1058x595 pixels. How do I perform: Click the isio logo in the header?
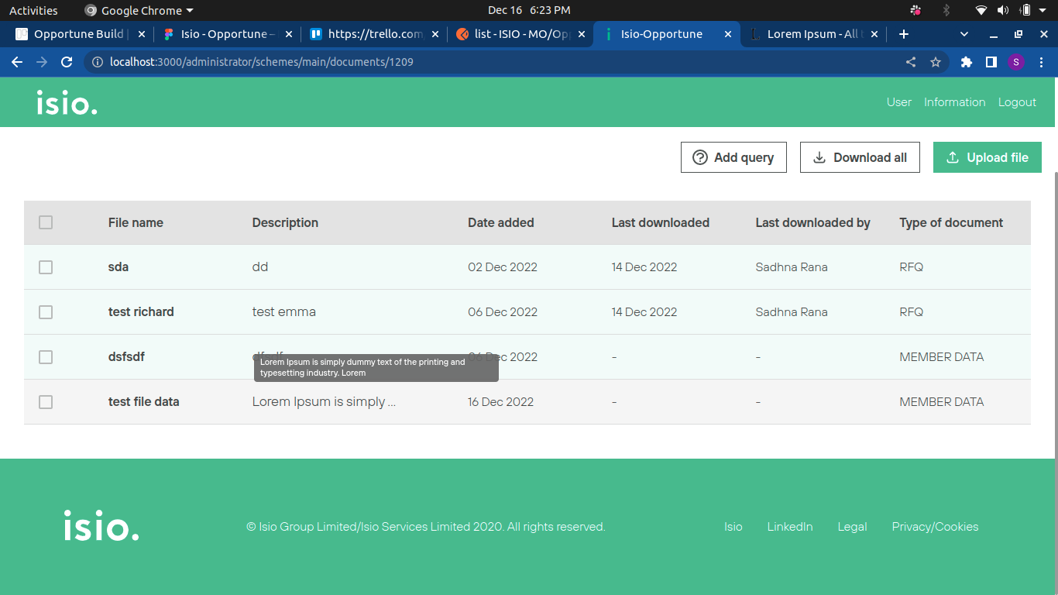click(x=67, y=102)
